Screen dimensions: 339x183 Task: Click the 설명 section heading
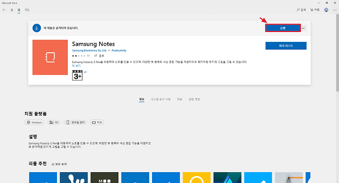pyautogui.click(x=33, y=136)
